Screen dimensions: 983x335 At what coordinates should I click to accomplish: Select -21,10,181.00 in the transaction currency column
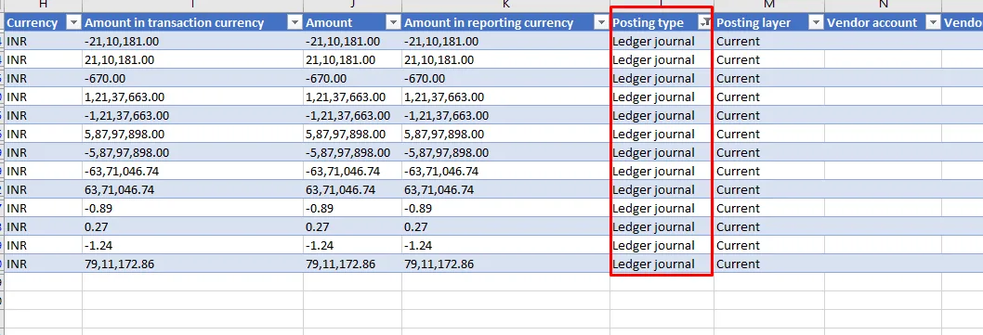tap(192, 42)
